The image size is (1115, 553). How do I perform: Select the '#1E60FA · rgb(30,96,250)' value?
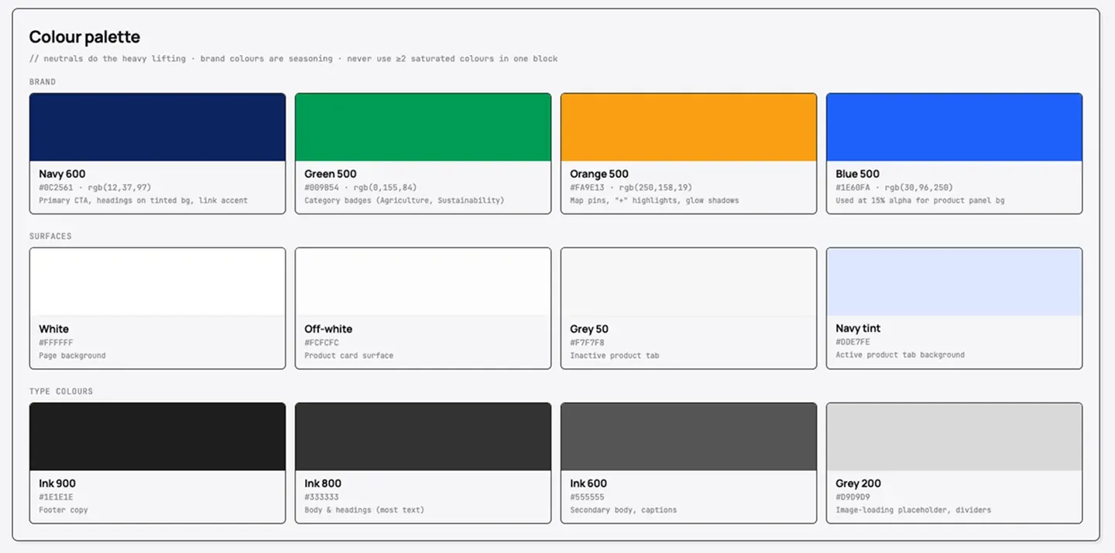pyautogui.click(x=894, y=187)
